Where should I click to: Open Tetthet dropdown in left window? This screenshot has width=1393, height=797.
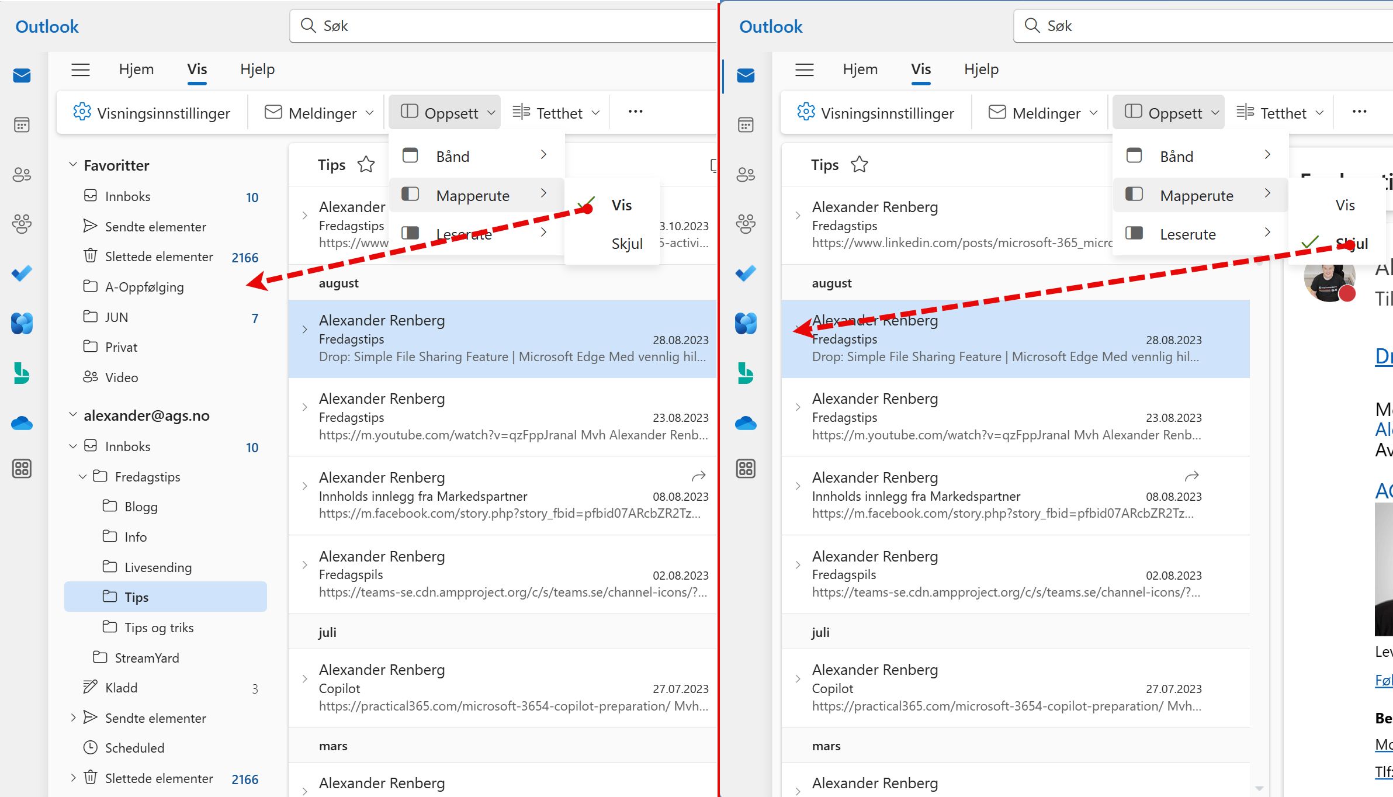(x=556, y=112)
